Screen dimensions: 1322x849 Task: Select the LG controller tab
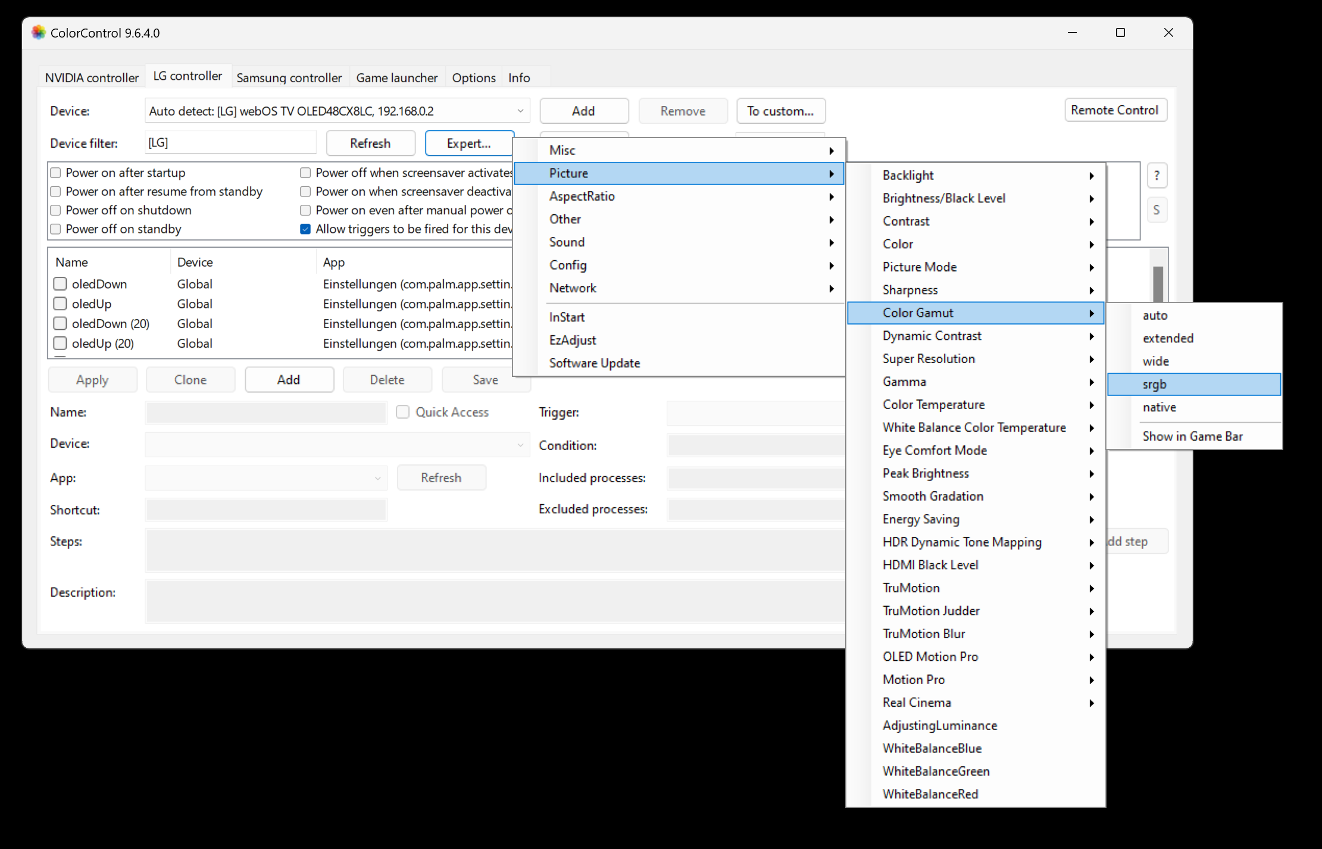click(187, 76)
